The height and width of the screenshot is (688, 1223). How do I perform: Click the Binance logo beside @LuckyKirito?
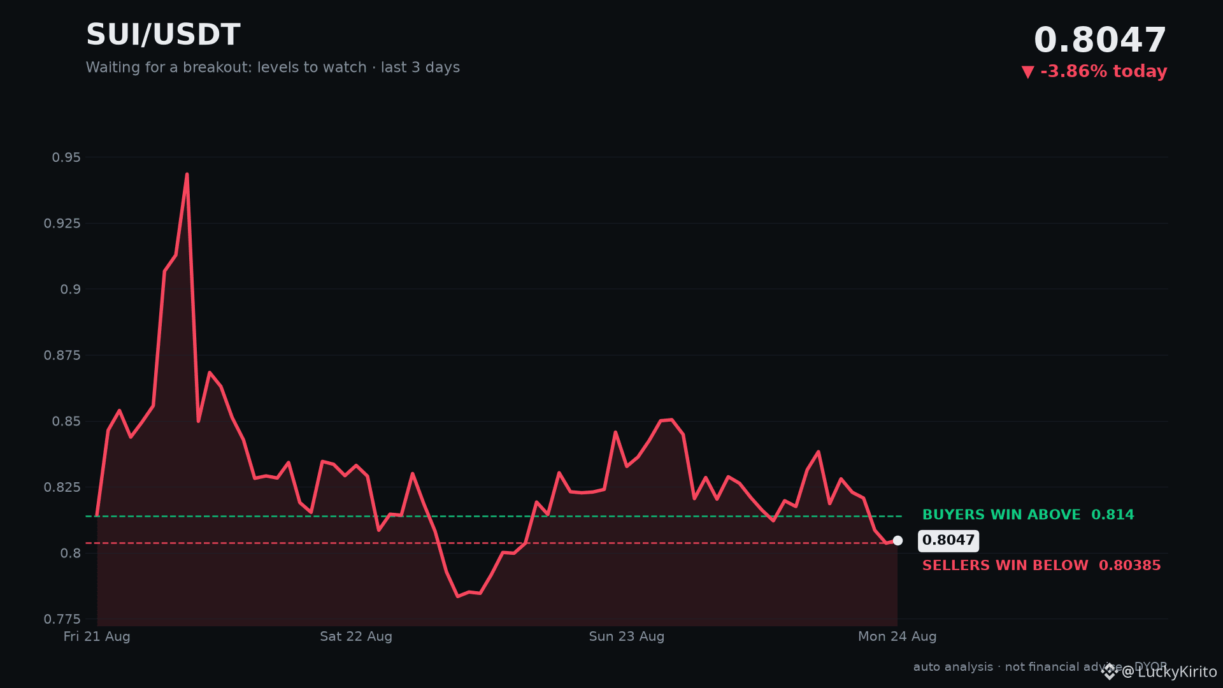(x=1110, y=671)
